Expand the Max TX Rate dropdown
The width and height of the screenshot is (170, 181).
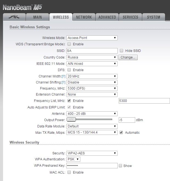92,132
